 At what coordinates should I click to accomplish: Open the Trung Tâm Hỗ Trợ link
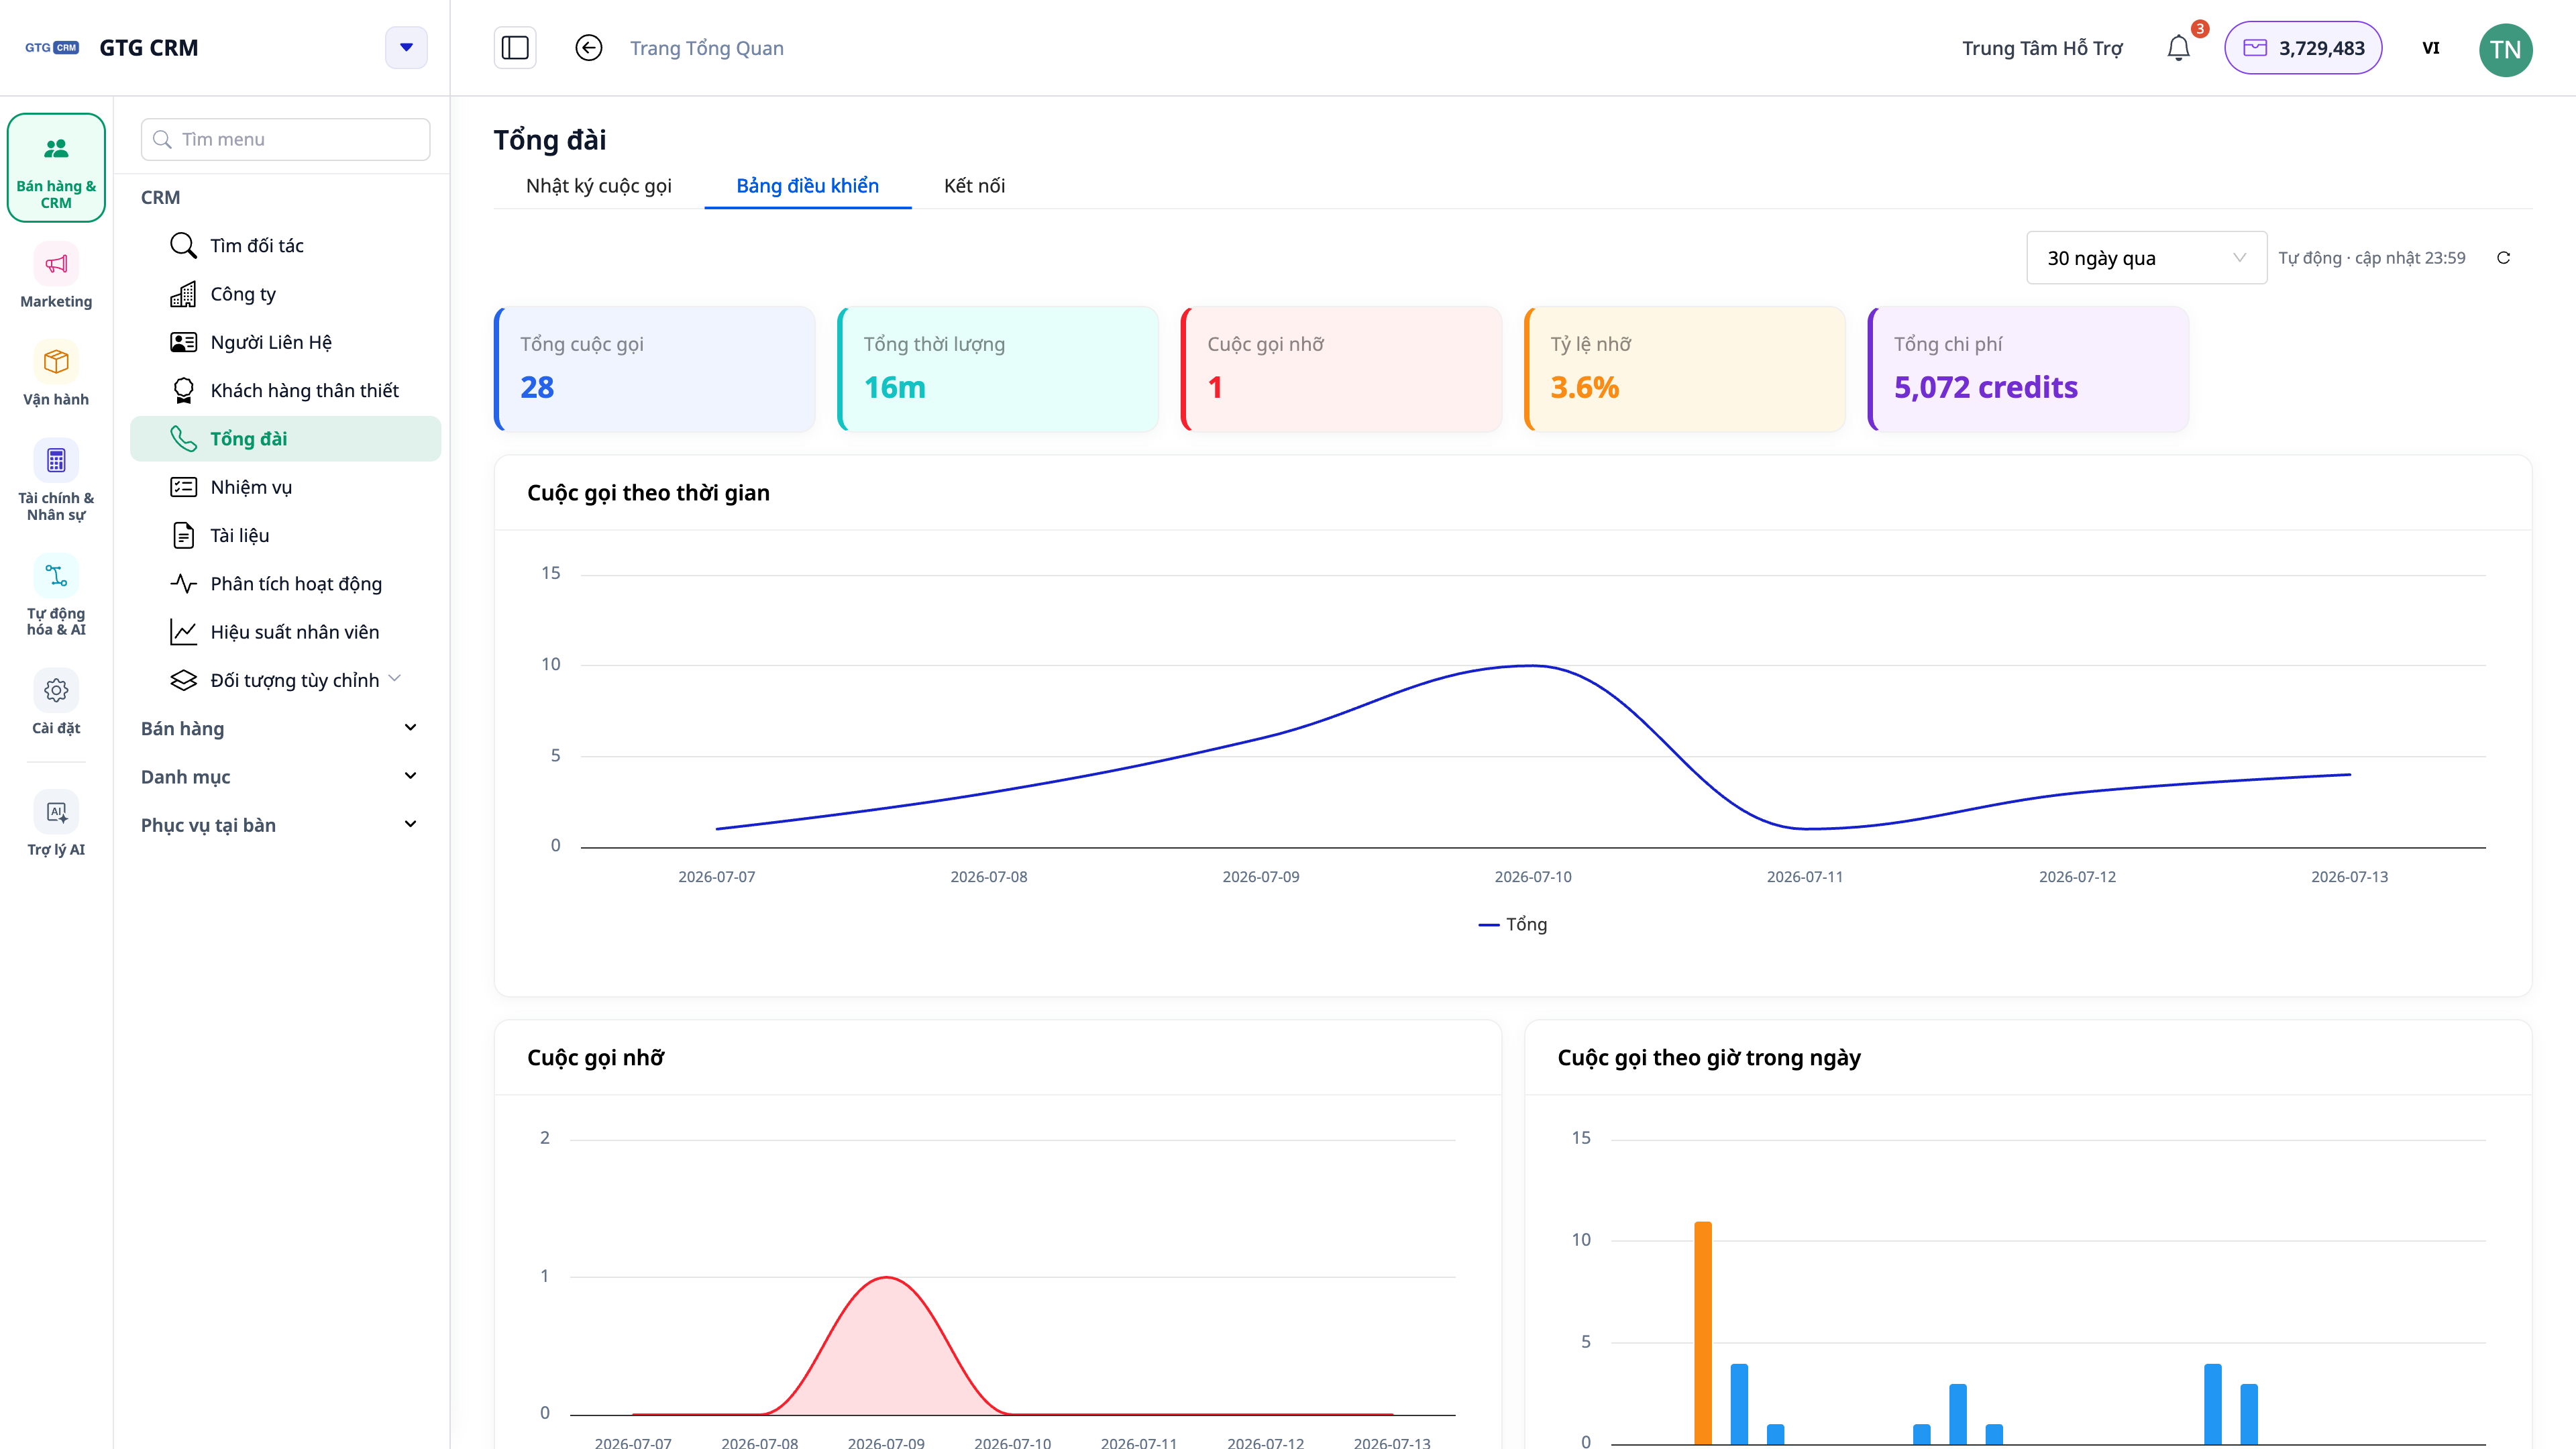point(2042,48)
